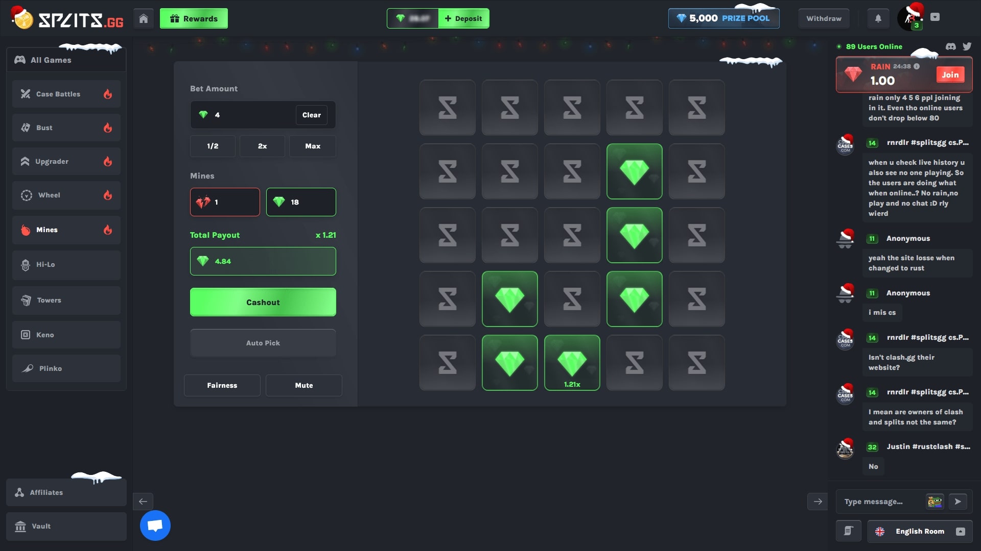Select the green gems option showing 18
This screenshot has height=551, width=981.
point(301,202)
